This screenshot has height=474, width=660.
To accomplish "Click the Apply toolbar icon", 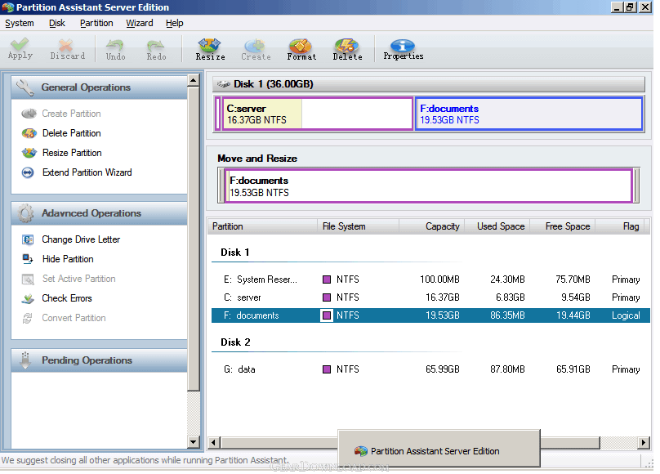I will pyautogui.click(x=20, y=45).
